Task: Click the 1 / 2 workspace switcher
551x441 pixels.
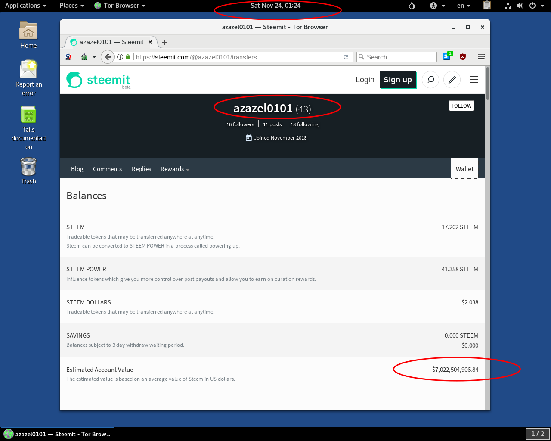Action: pyautogui.click(x=538, y=434)
